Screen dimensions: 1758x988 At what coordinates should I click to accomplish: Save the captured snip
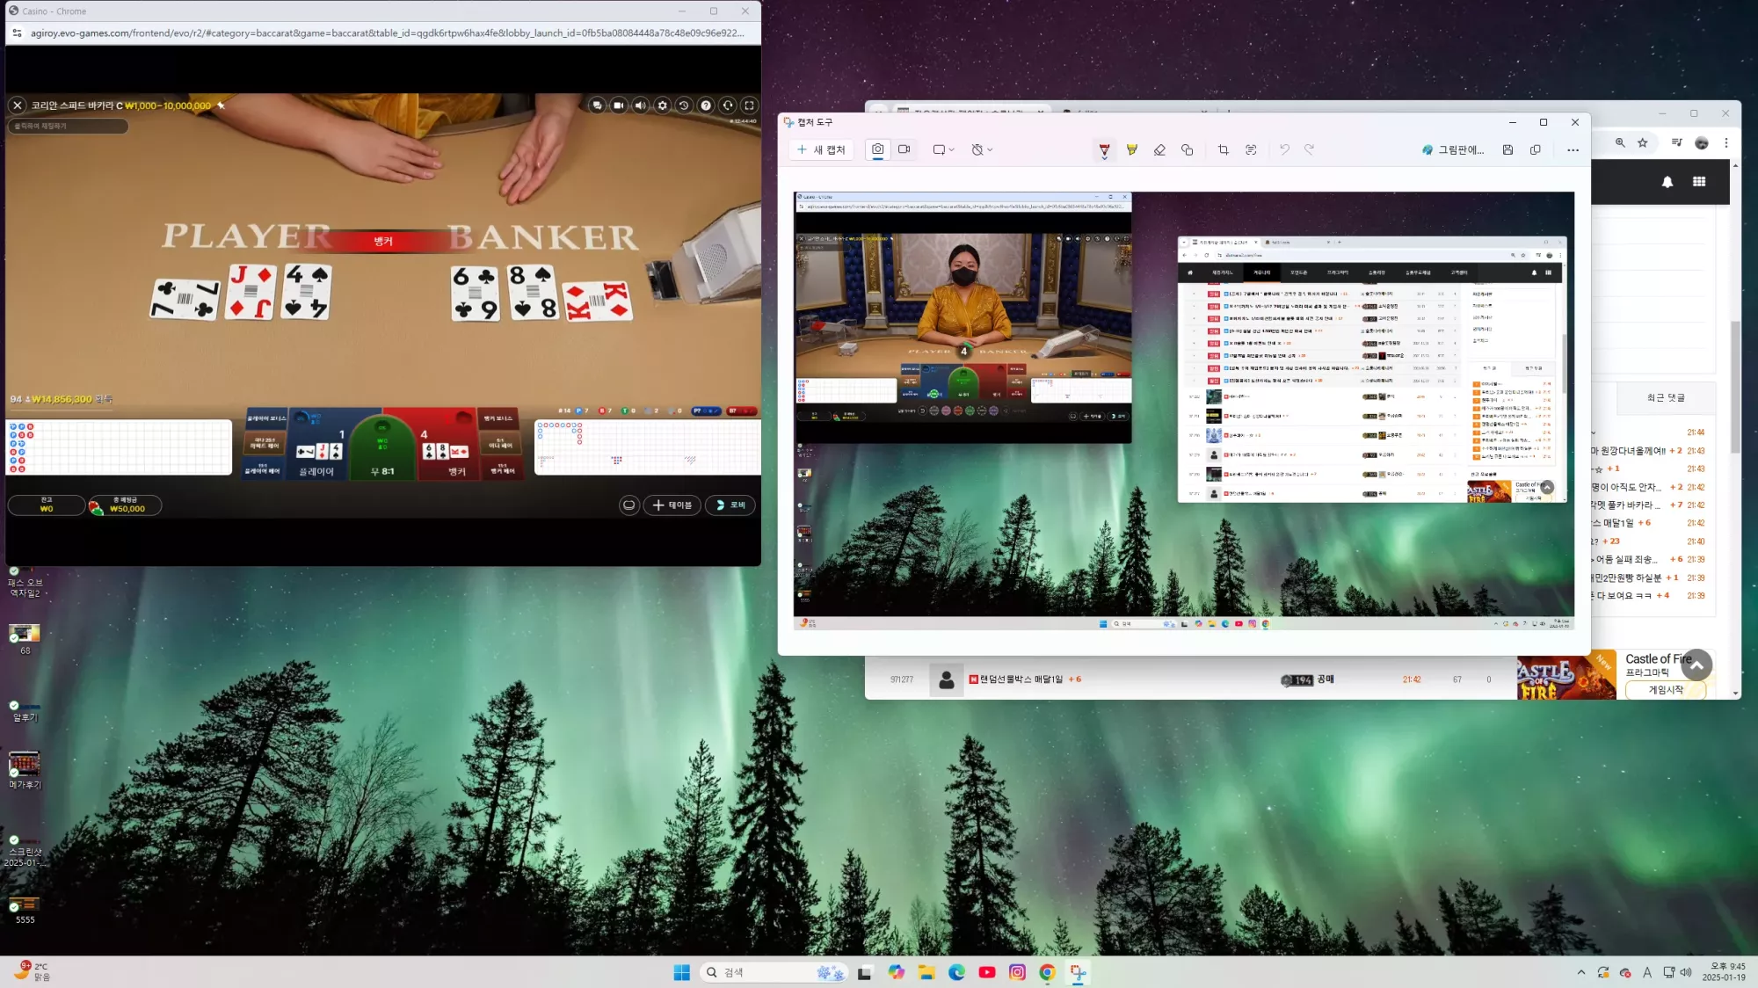click(x=1507, y=150)
